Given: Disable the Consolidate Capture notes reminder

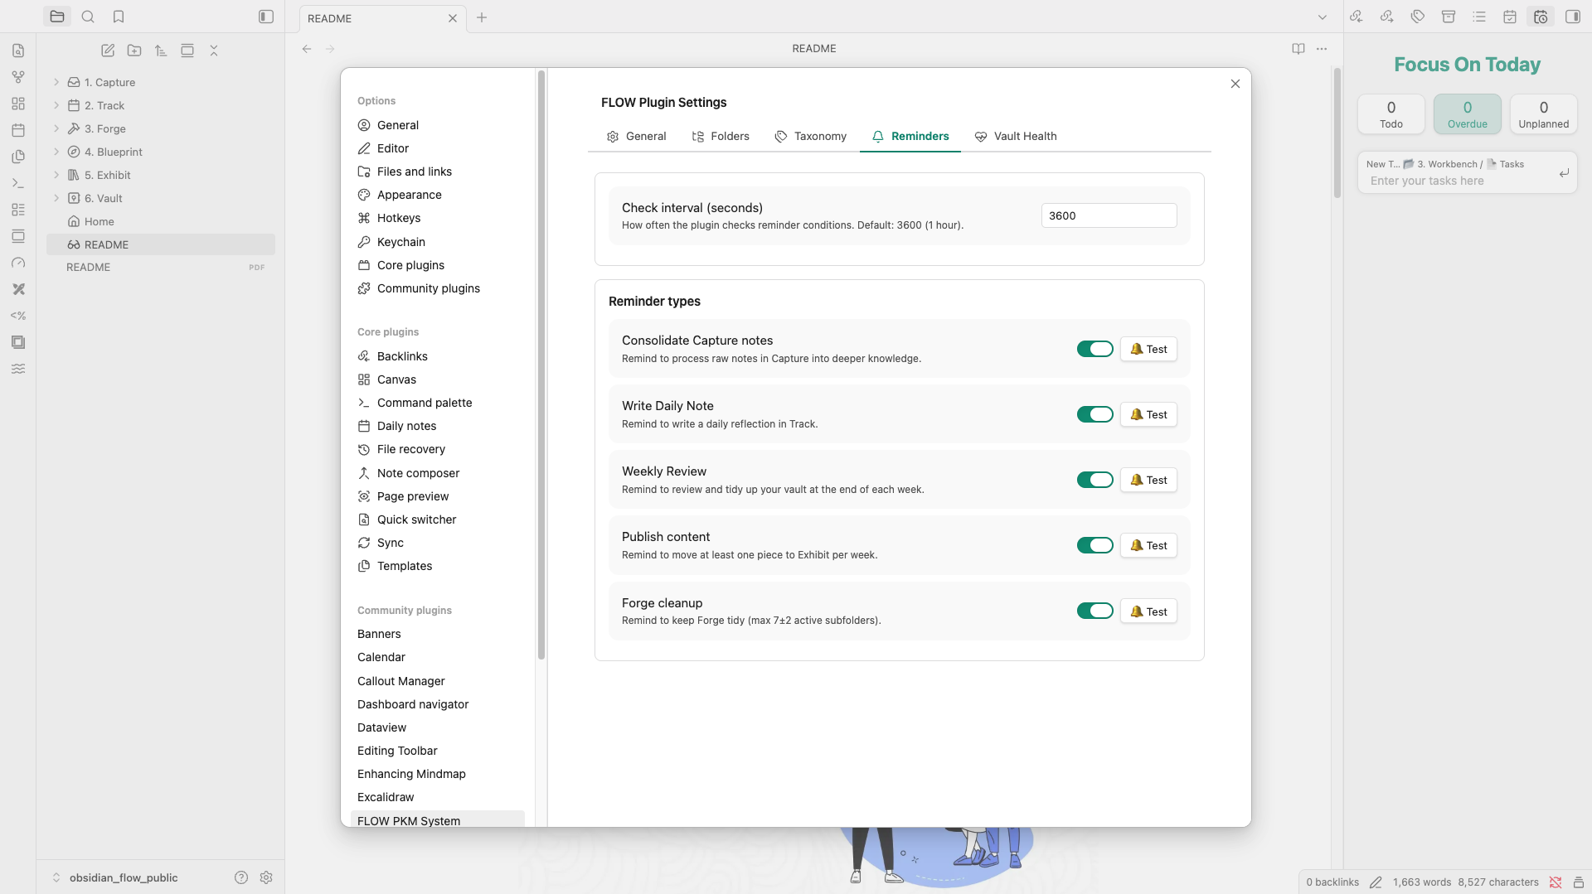Looking at the screenshot, I should [1095, 349].
